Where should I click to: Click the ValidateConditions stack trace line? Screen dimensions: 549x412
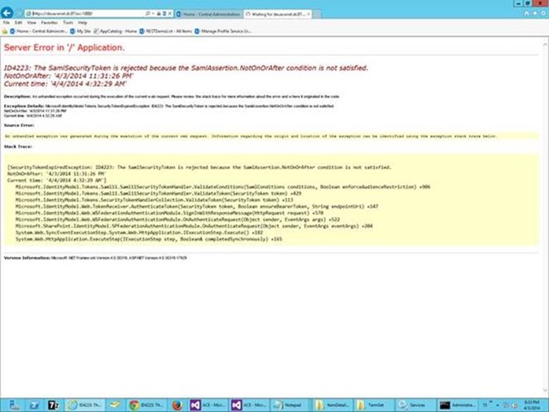click(223, 187)
